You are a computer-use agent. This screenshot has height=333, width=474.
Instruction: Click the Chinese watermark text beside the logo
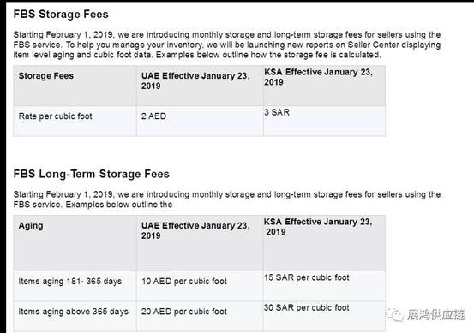[x=435, y=315]
